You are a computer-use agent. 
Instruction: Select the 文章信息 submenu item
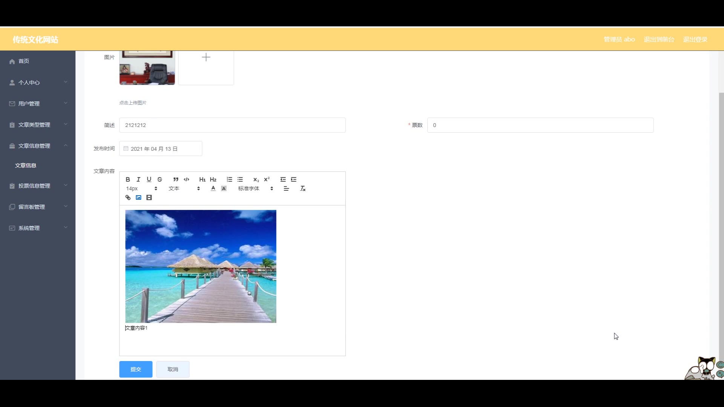[26, 165]
